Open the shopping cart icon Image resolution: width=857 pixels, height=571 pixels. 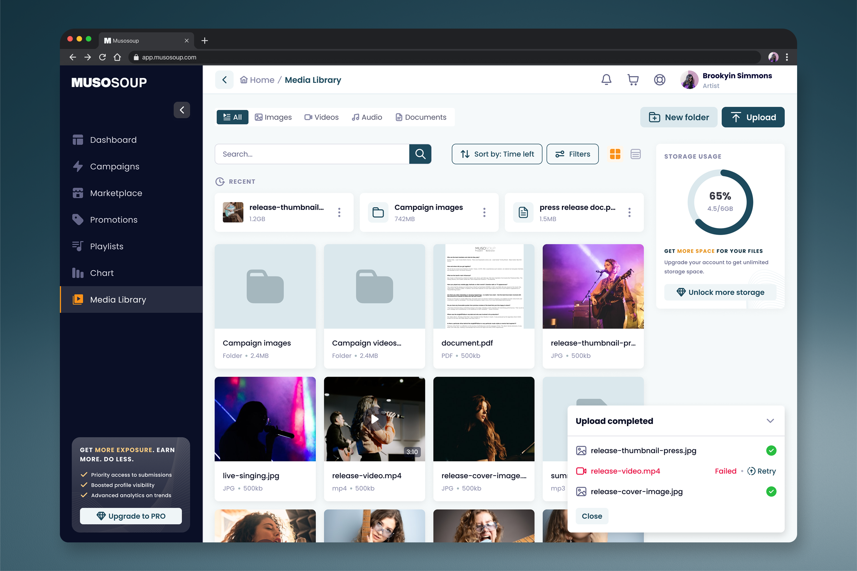pos(633,80)
